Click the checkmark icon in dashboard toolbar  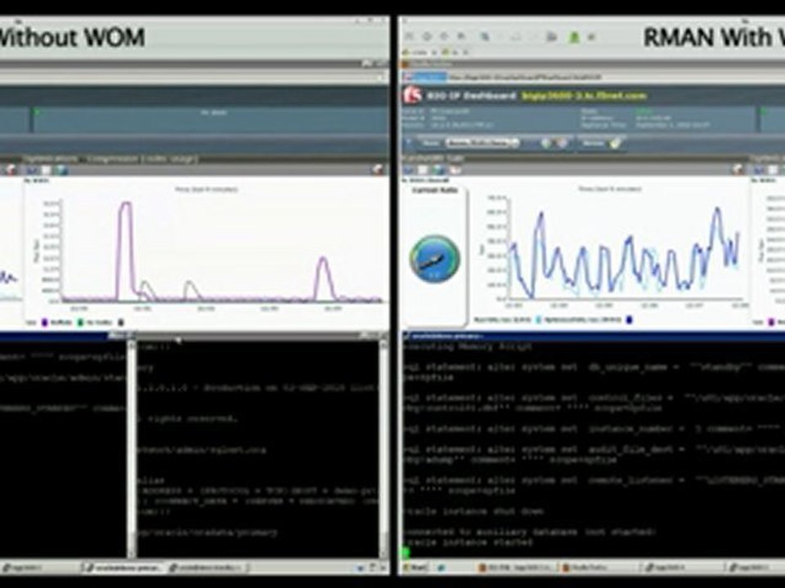pyautogui.click(x=615, y=144)
